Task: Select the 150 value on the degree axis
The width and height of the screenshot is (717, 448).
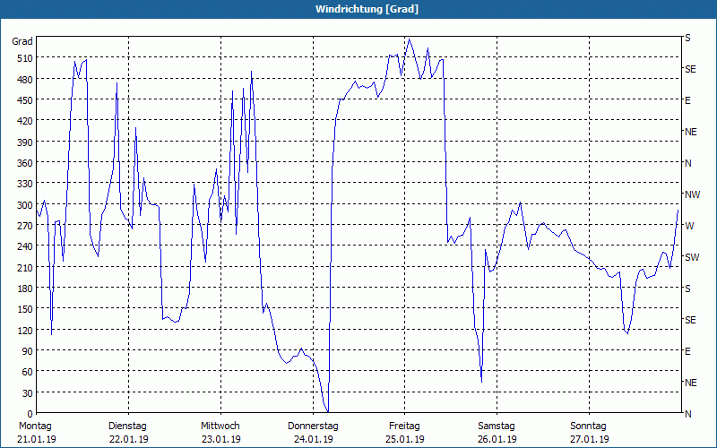Action: [x=25, y=309]
